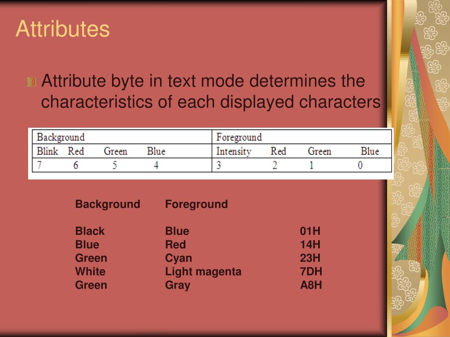This screenshot has width=450, height=337.
Task: Click table "Blue" above bit 4
Action: click(x=156, y=151)
